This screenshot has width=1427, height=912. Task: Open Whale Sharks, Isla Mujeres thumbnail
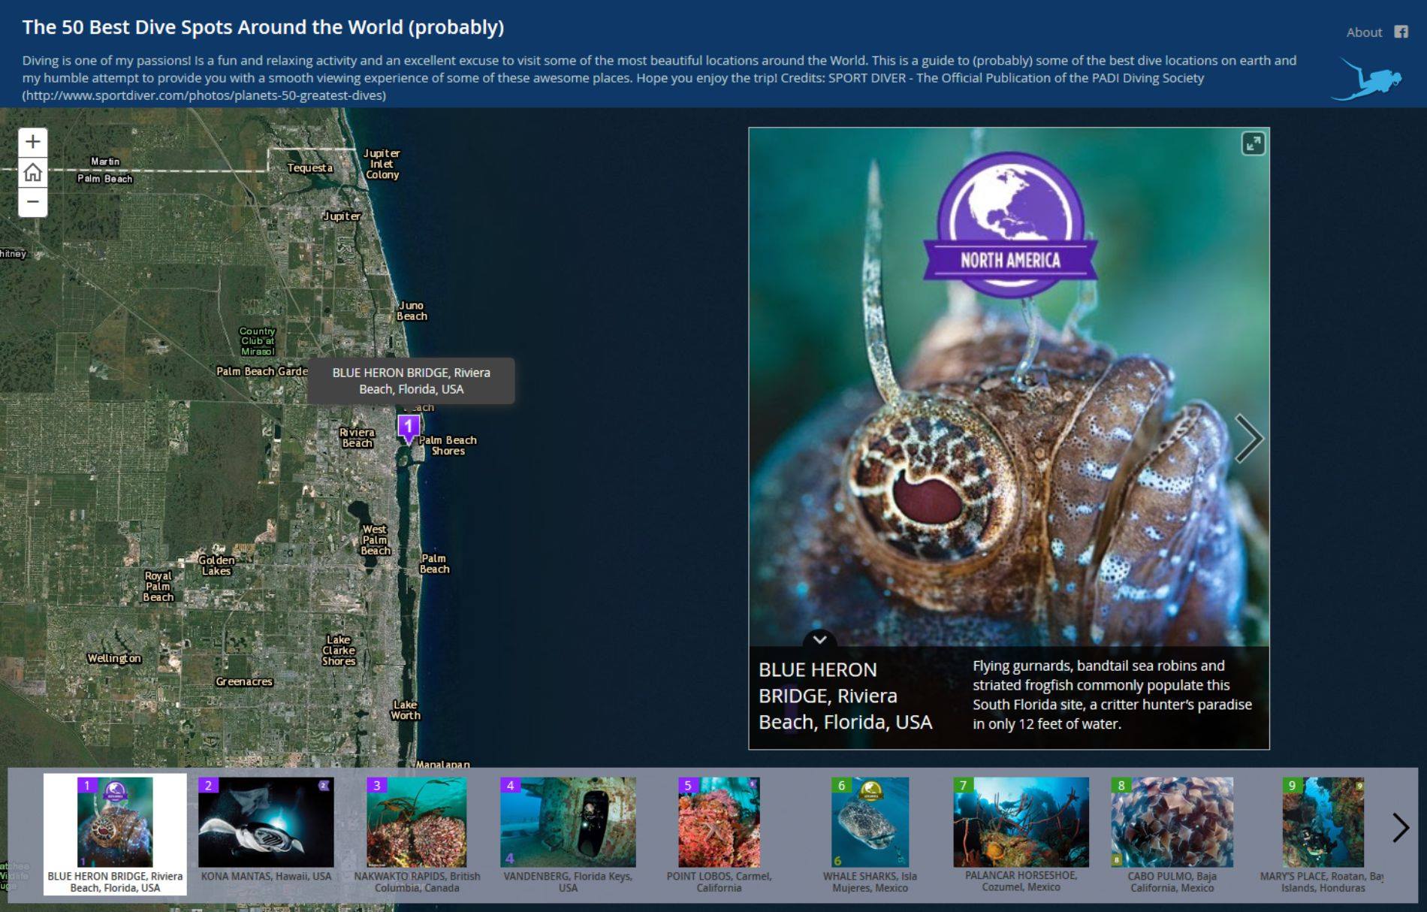[870, 835]
